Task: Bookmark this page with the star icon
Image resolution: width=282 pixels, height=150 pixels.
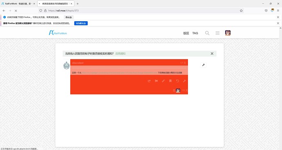Action: point(241,11)
